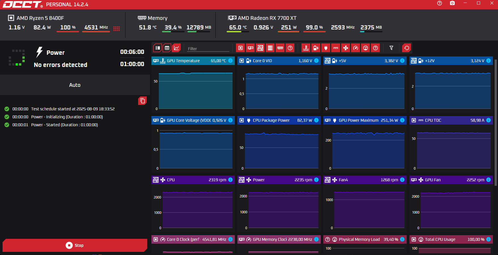This screenshot has width=498, height=255.
Task: Click the OCCT logo in title bar
Action: tap(23, 5)
